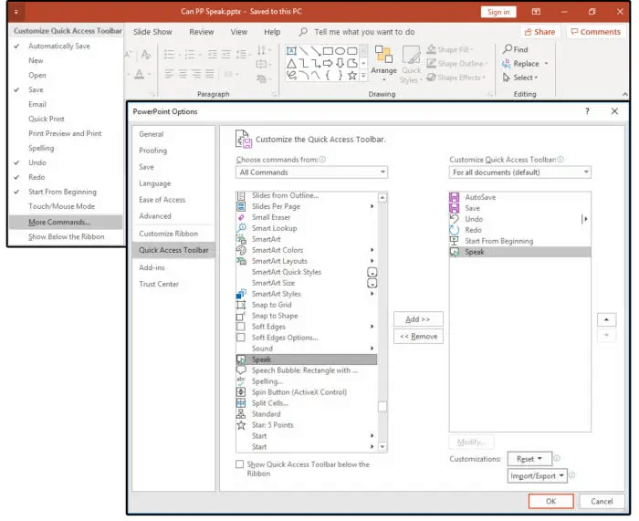Click the Move Up arrow button
This screenshot has height=521, width=639.
click(x=605, y=320)
